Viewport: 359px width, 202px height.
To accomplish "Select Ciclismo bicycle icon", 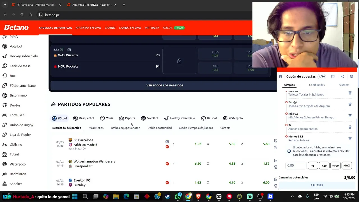I will 4,144.
